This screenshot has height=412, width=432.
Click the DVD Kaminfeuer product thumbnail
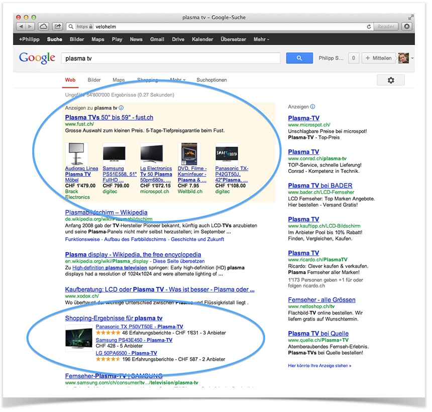(x=189, y=154)
